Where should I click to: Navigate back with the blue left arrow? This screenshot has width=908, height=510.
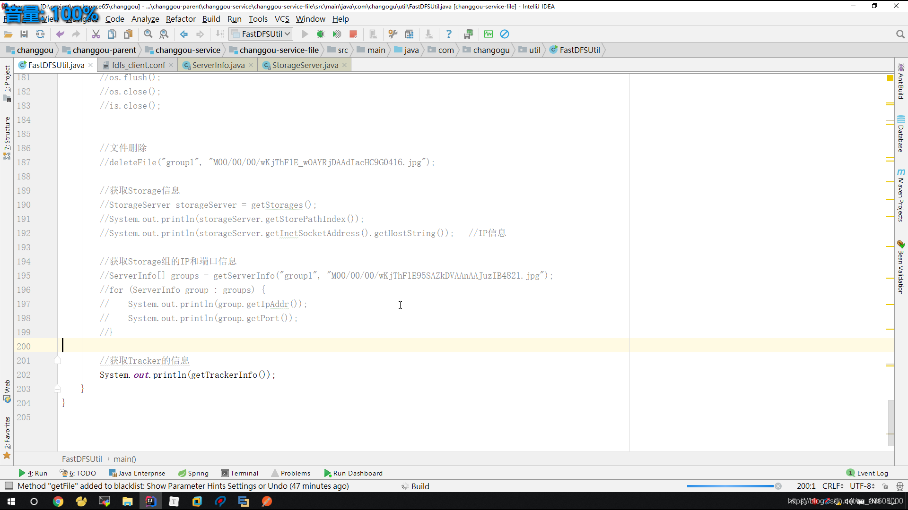pos(184,34)
